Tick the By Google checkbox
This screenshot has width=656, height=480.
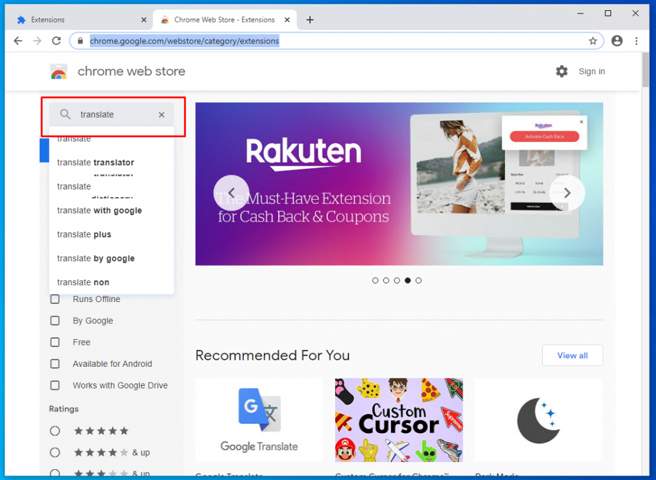[55, 321]
